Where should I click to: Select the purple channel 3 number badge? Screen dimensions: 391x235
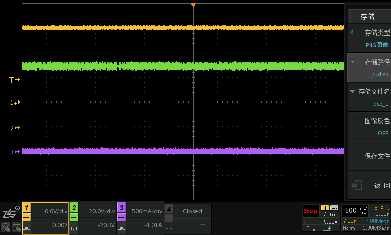[x=121, y=207]
